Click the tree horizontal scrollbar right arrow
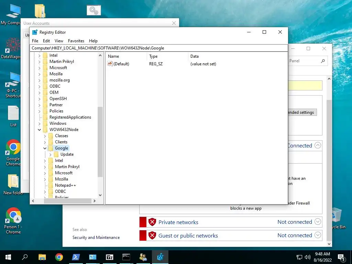 (x=95, y=201)
